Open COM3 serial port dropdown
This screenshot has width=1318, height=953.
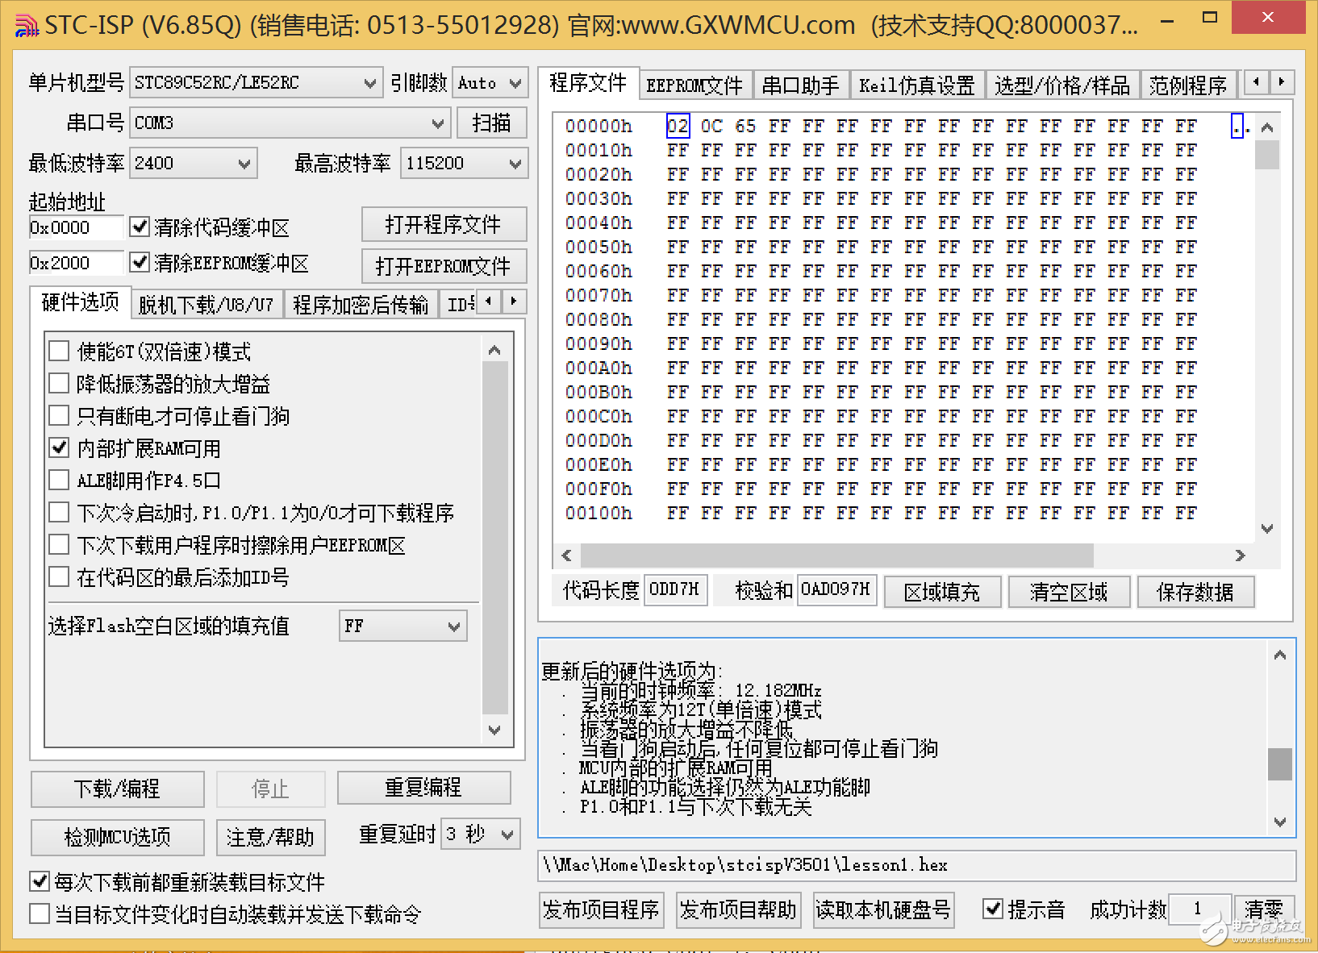click(x=290, y=123)
